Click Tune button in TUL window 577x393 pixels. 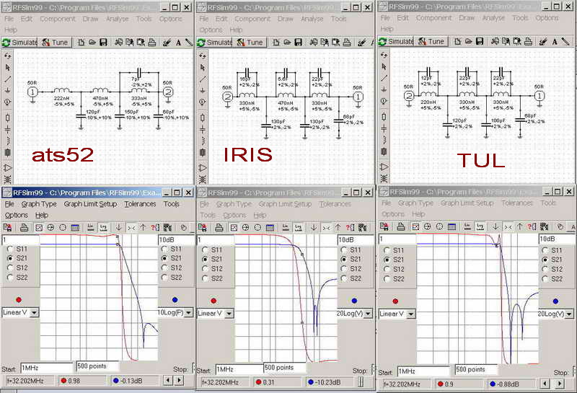pyautogui.click(x=431, y=41)
